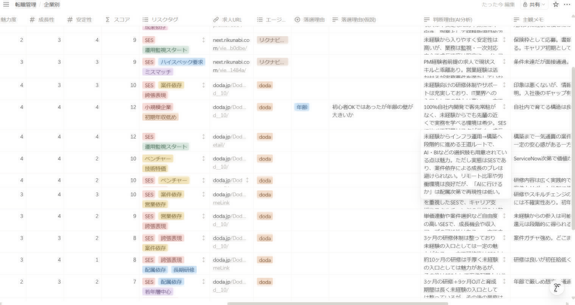Expand the row containing the 案件依存 tag
Screen dimensions: 575x305
click(204, 85)
